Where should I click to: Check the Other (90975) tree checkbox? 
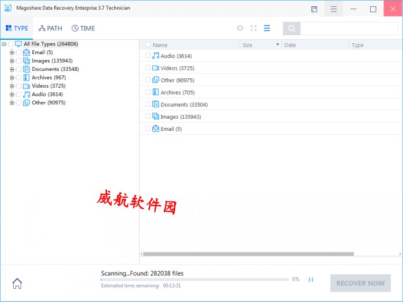coord(19,103)
